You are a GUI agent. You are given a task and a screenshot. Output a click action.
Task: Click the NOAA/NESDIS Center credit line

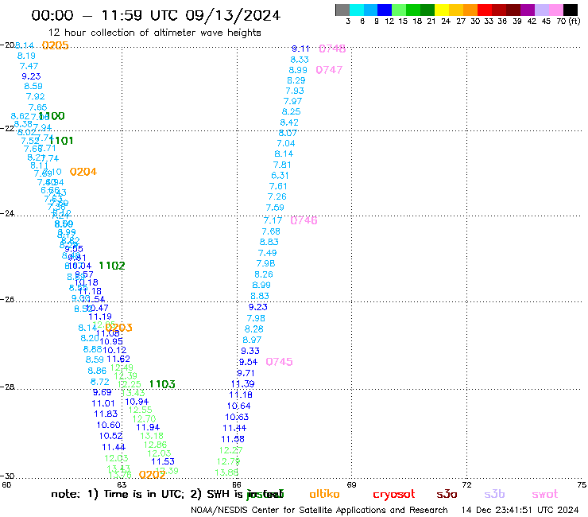pyautogui.click(x=319, y=510)
